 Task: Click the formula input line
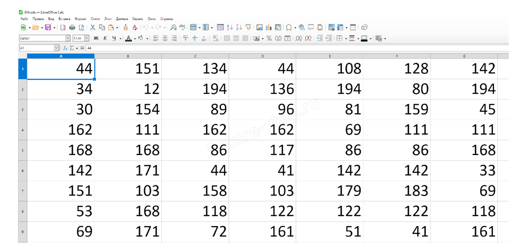(x=297, y=48)
